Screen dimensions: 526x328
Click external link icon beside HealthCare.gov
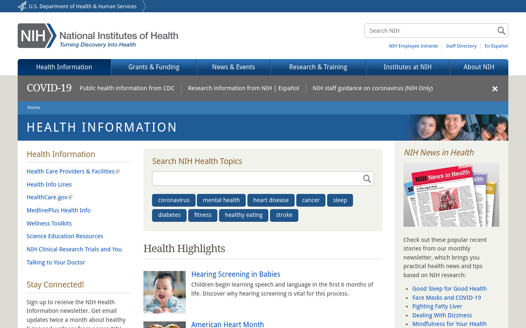point(71,198)
